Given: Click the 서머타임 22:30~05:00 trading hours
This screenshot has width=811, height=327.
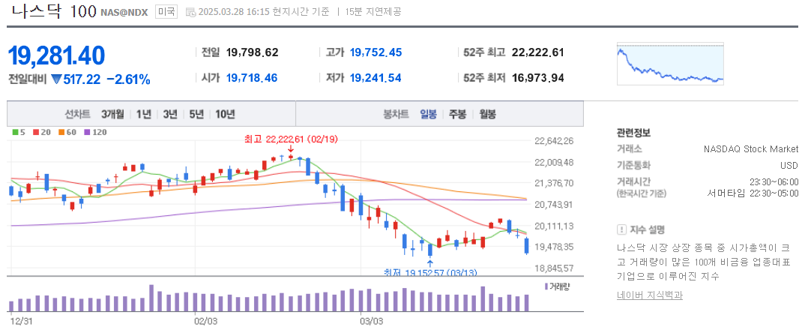Looking at the screenshot, I should tap(753, 193).
